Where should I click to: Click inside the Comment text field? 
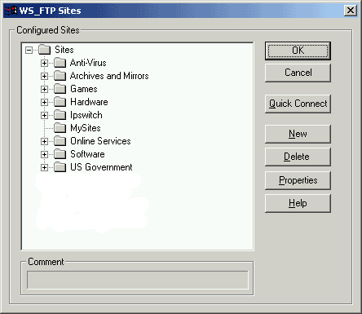(138, 280)
